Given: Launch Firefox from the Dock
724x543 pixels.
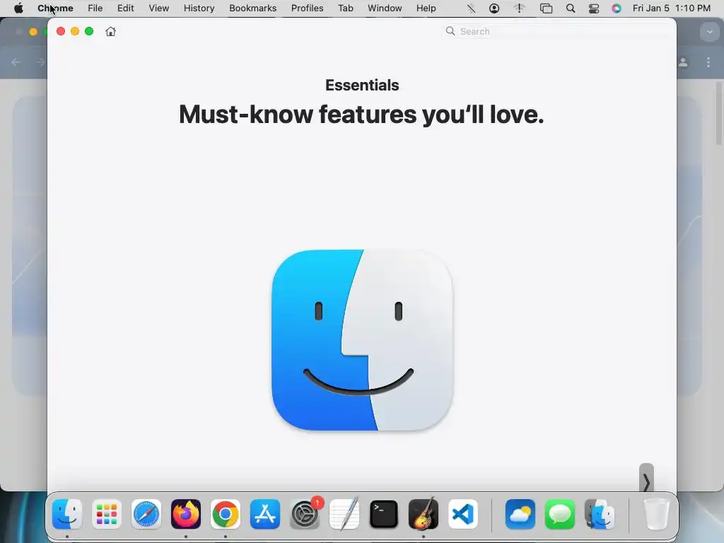Looking at the screenshot, I should 186,514.
